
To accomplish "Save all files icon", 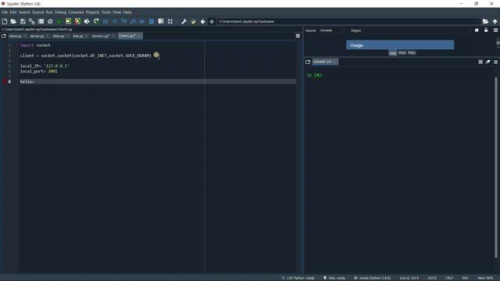I will pyautogui.click(x=32, y=21).
